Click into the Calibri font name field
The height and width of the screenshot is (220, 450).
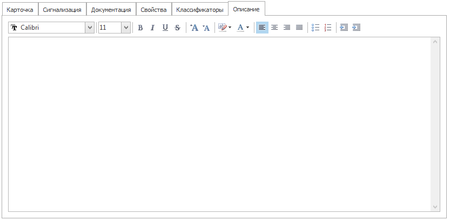pos(47,28)
